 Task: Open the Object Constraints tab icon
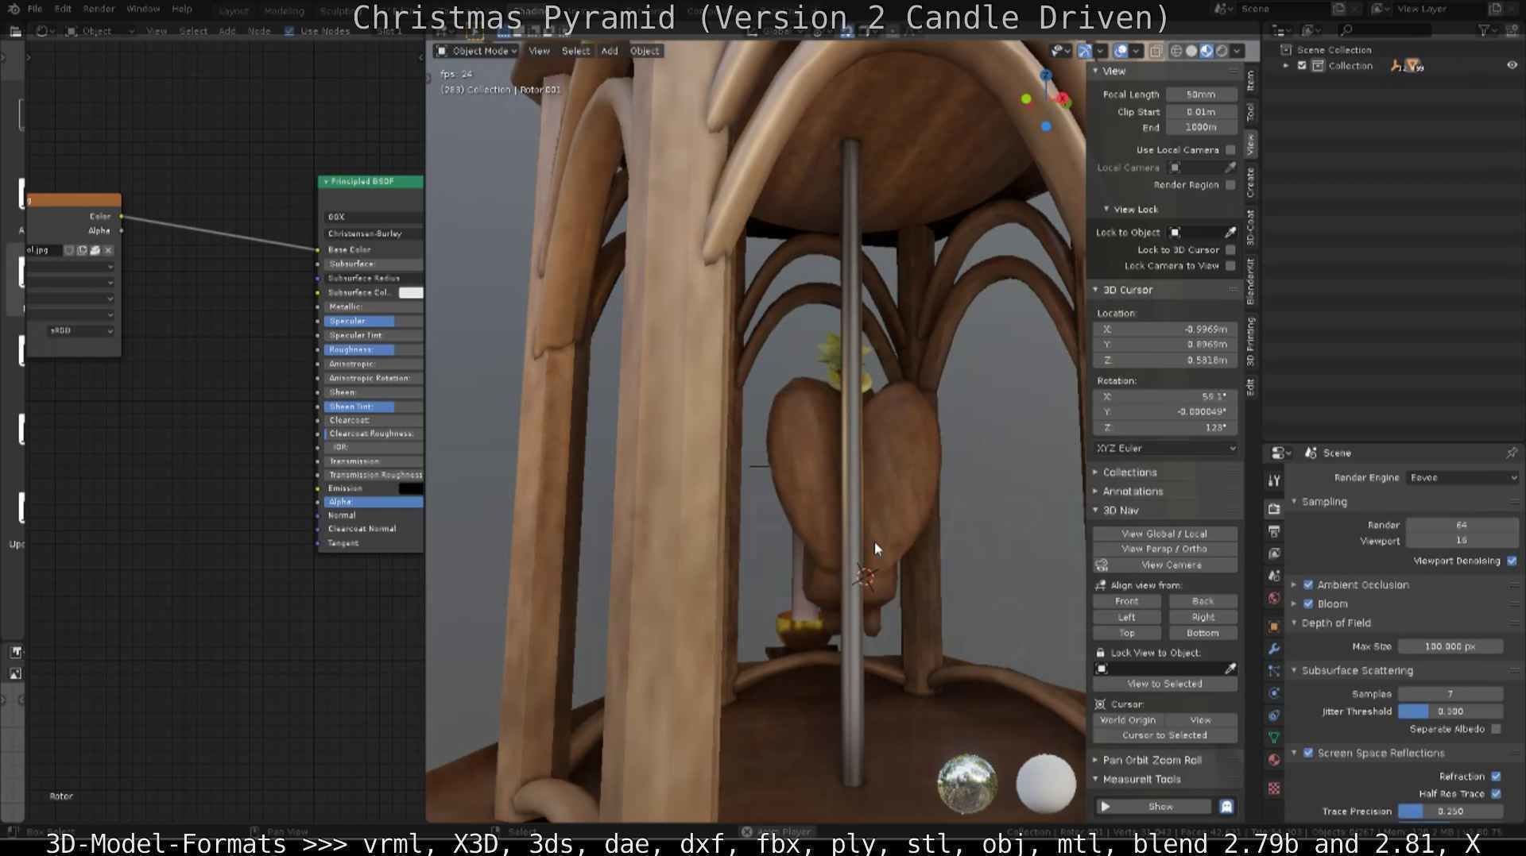point(1274,715)
